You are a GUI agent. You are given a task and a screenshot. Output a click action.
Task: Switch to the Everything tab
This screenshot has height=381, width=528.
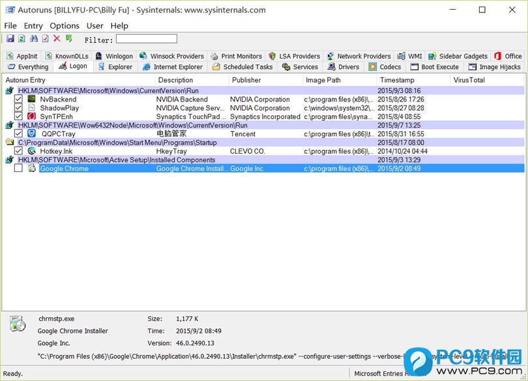pyautogui.click(x=28, y=67)
